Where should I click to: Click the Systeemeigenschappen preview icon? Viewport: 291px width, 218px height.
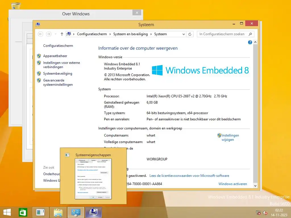[67, 155]
